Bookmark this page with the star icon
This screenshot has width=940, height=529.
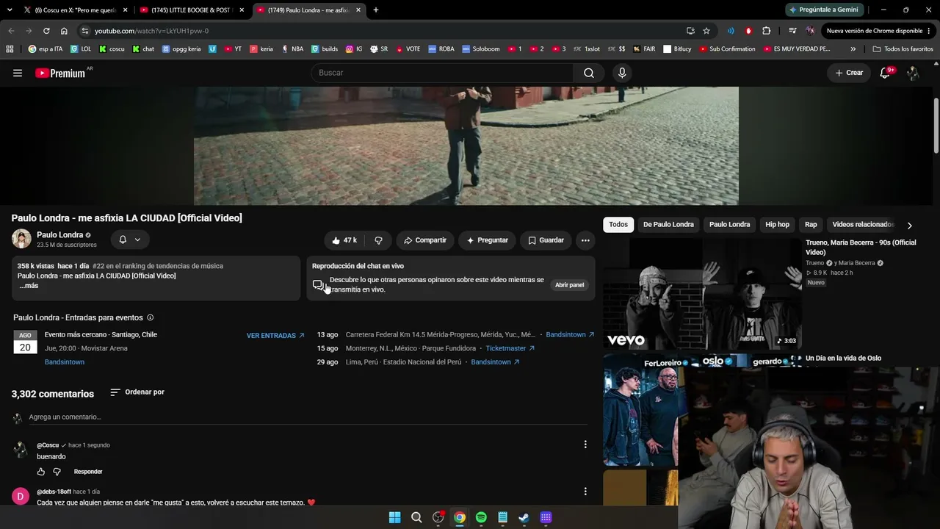click(706, 31)
